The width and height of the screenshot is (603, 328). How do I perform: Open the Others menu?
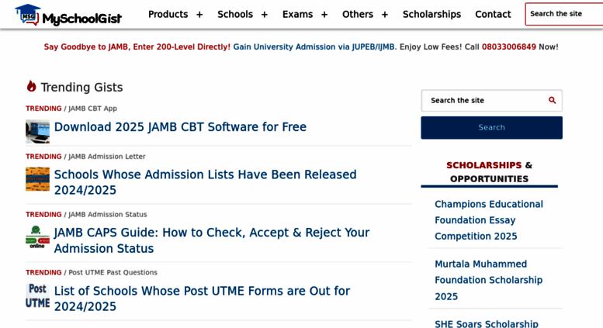pyautogui.click(x=358, y=14)
